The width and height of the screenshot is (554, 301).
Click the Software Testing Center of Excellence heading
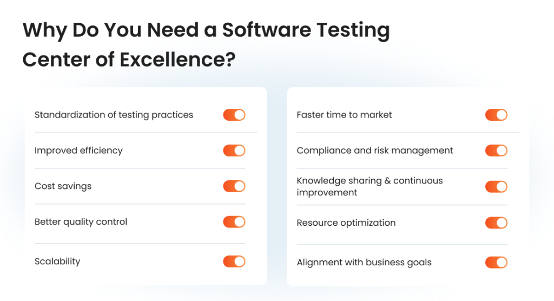click(x=206, y=44)
